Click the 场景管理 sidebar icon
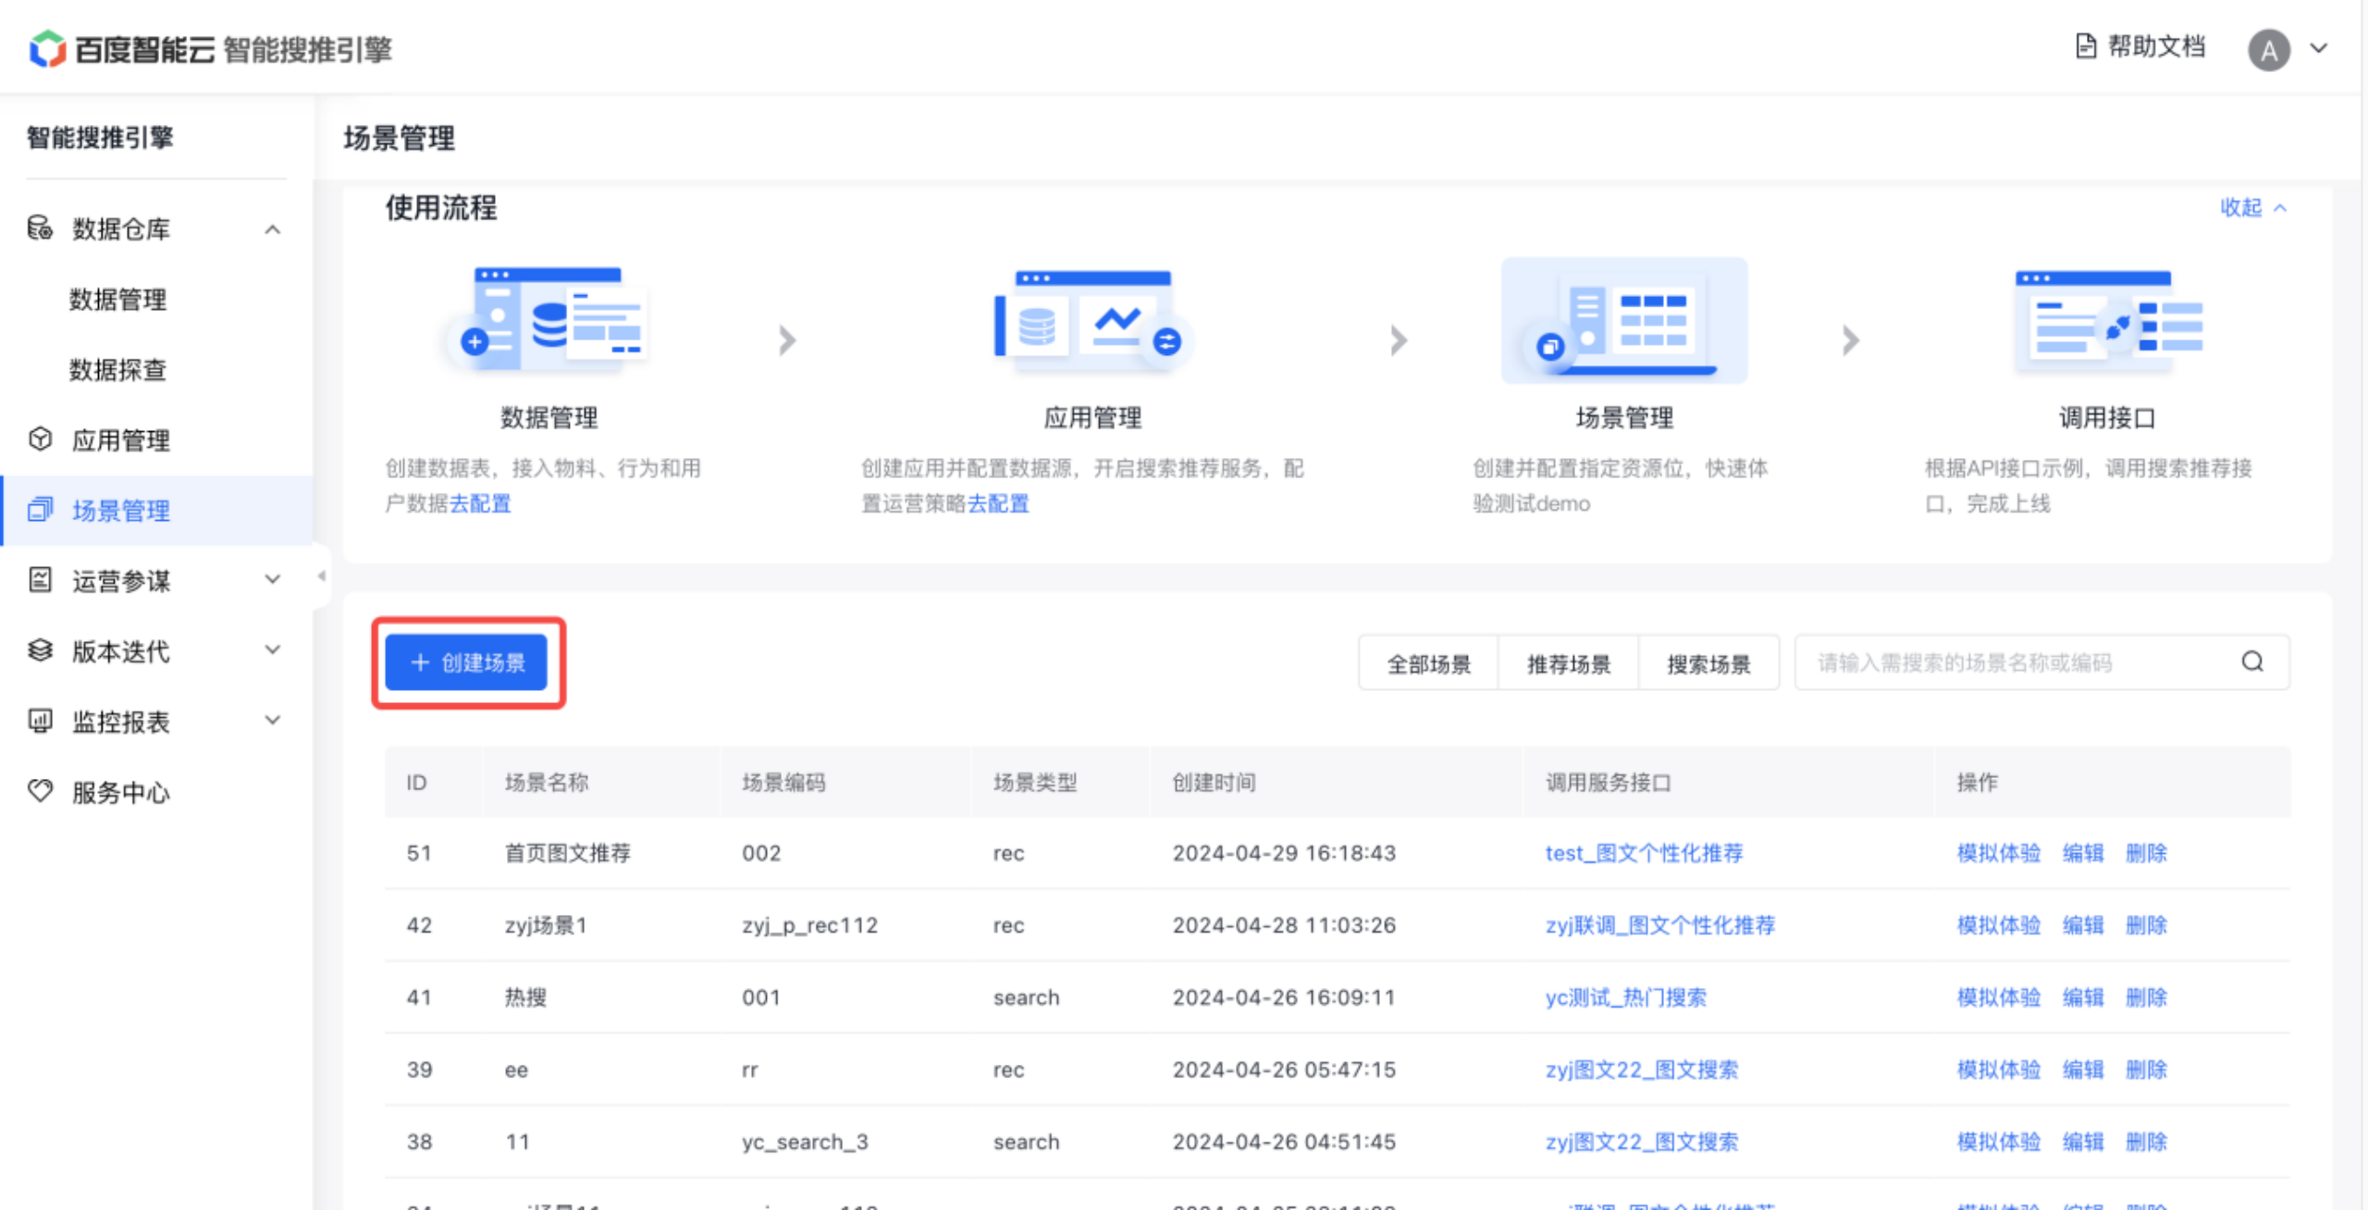This screenshot has height=1210, width=2368. tap(40, 510)
